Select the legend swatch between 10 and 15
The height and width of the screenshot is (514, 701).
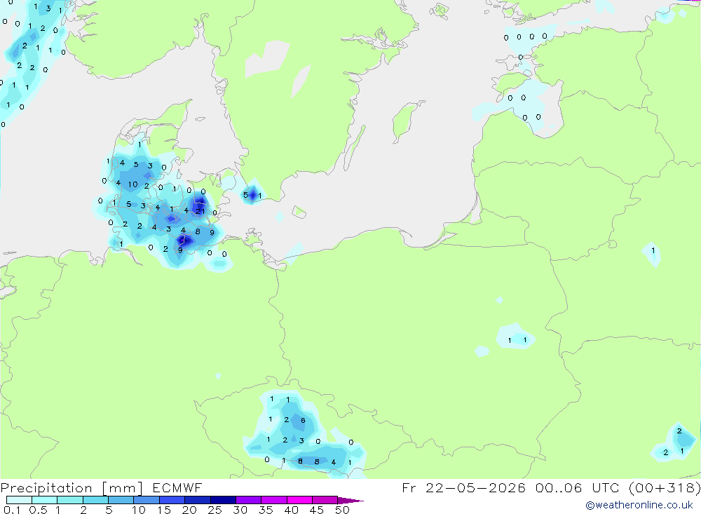pyautogui.click(x=147, y=500)
